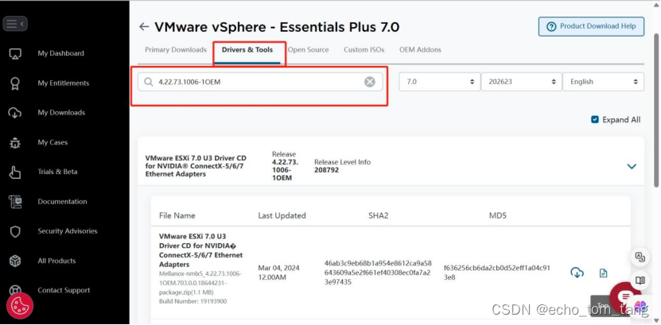The image size is (661, 325).
Task: Open the driver file document icon
Action: coord(603,273)
